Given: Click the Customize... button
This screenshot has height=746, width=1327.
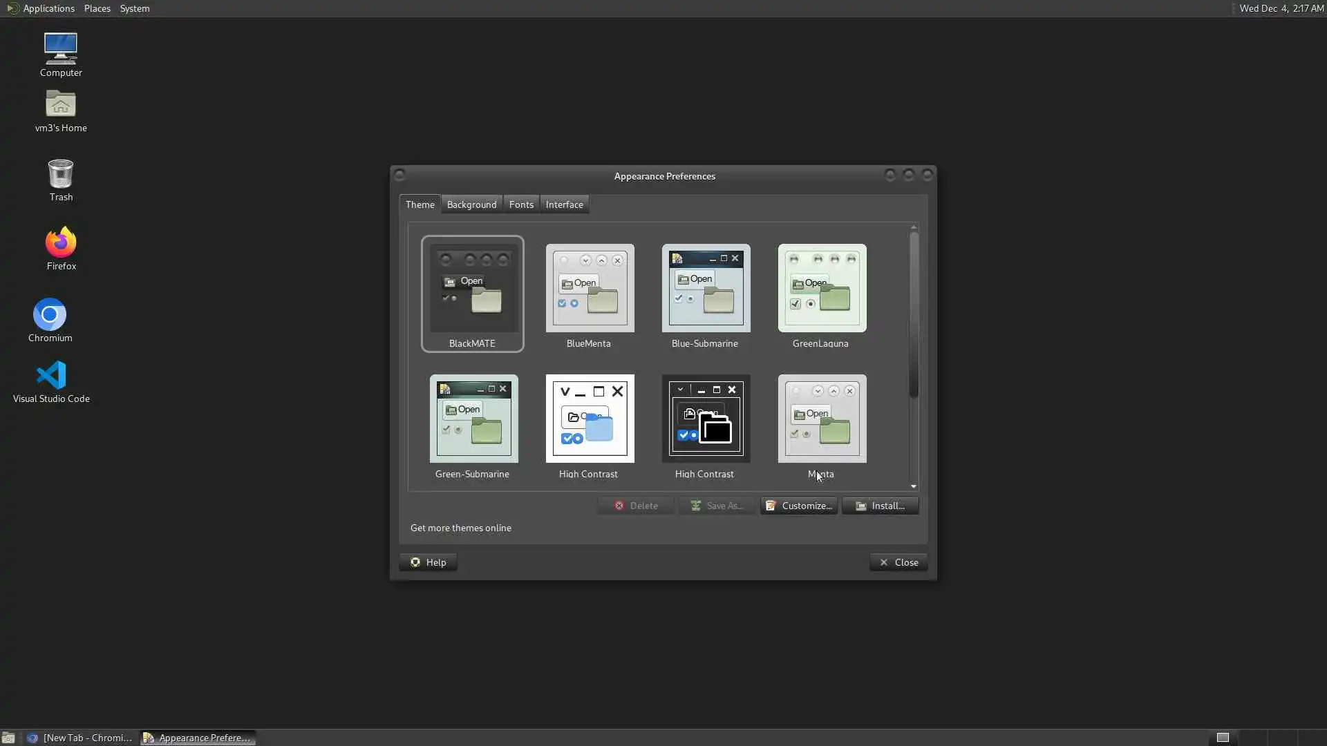Looking at the screenshot, I should pyautogui.click(x=799, y=506).
